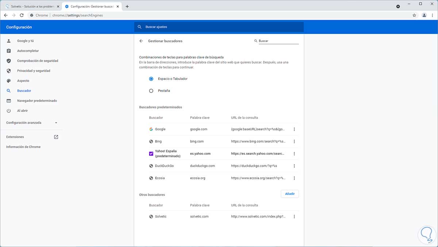Viewport: 438px width, 247px height.
Task: Click the address bar showing chrome://settings/searchEngines
Action: tap(219, 15)
